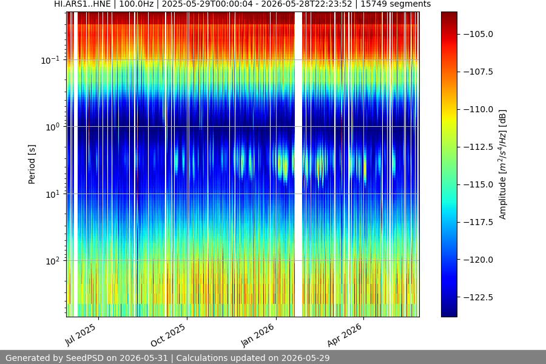Click the 'Generated by SeedPSD' footer text
546x364 pixels.
(x=167, y=358)
